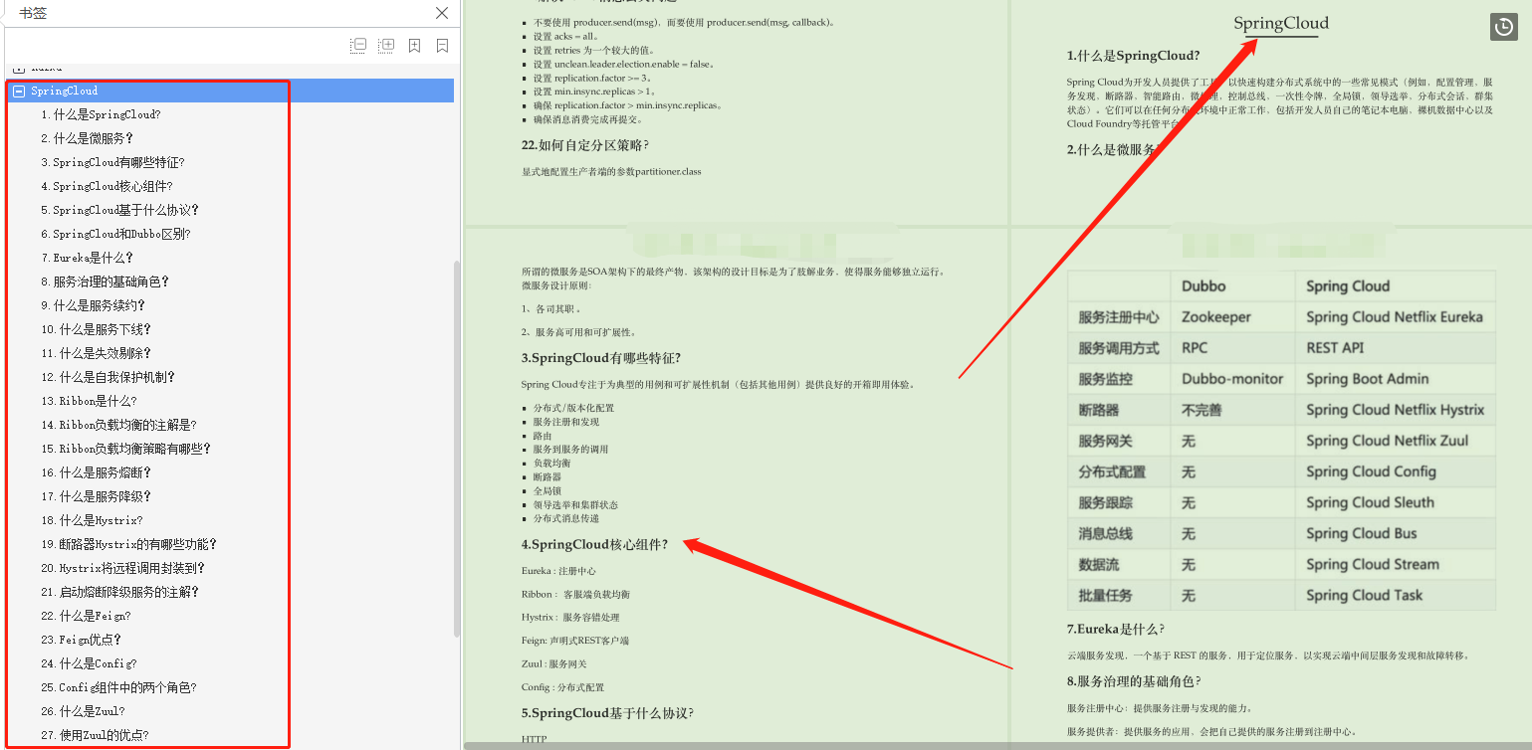Screen dimensions: 1532x750
Task: Collapse all bookmarks icon
Action: coord(358,46)
